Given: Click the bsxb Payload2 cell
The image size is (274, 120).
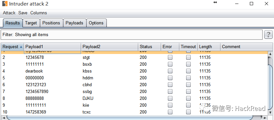Looking at the screenshot, I should coord(109,64).
